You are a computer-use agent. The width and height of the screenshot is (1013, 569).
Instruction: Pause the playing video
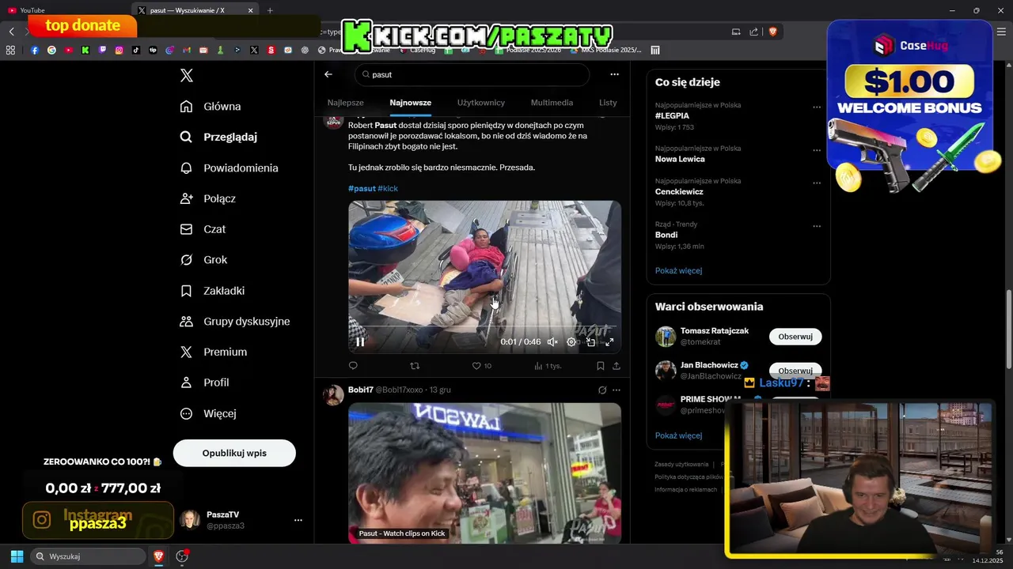point(360,342)
